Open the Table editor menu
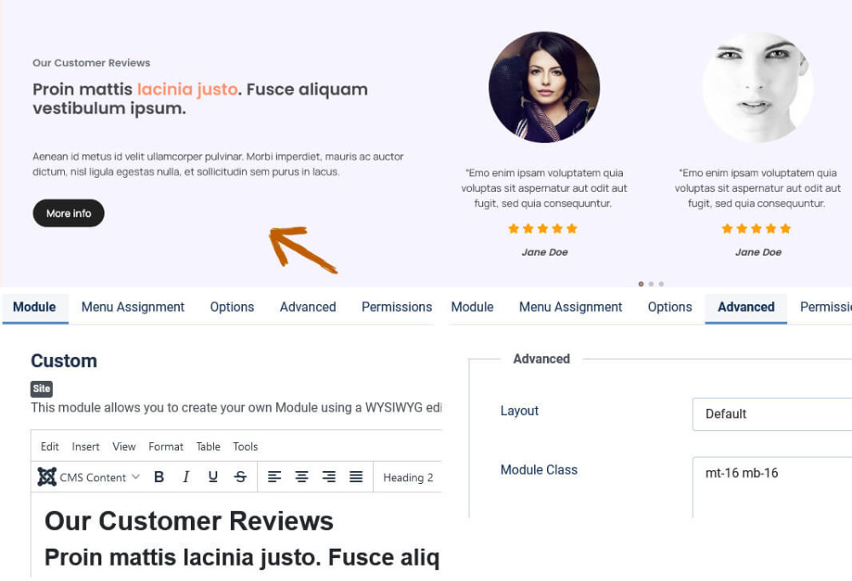The width and height of the screenshot is (852, 581). [x=208, y=446]
